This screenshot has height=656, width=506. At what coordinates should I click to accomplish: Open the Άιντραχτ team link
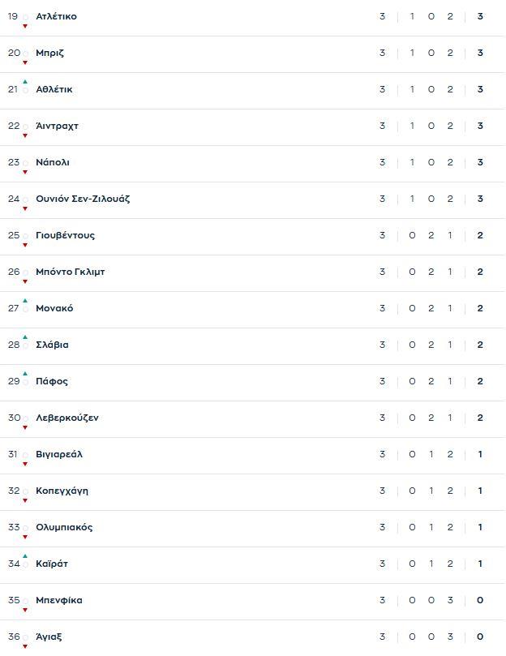click(57, 126)
